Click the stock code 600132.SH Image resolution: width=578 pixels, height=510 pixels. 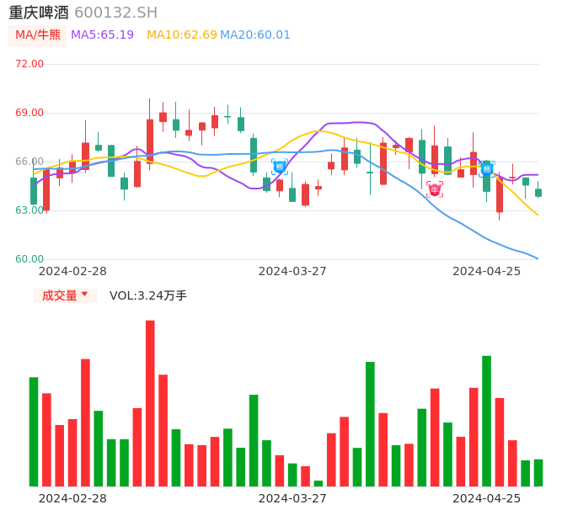115,13
